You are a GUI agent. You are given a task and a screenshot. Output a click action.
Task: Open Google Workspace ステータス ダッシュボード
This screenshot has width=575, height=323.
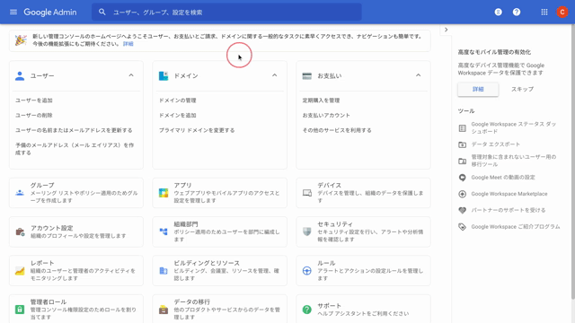pos(513,127)
